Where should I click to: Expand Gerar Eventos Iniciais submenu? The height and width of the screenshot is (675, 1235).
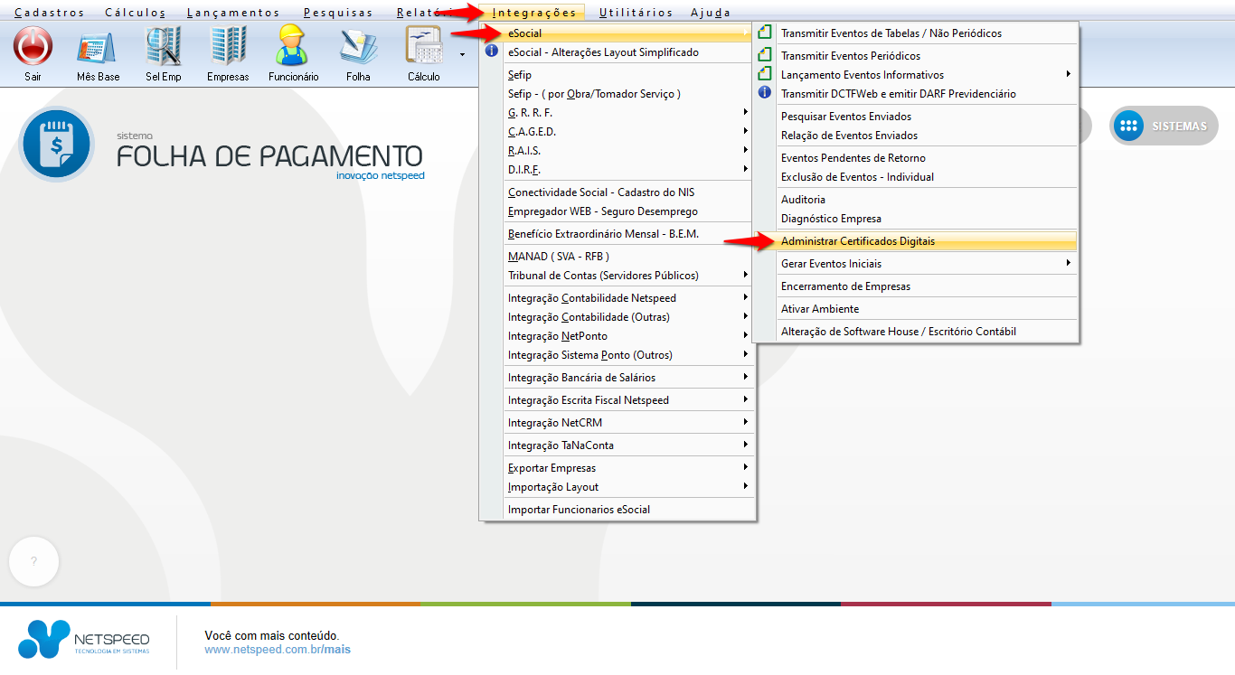913,264
